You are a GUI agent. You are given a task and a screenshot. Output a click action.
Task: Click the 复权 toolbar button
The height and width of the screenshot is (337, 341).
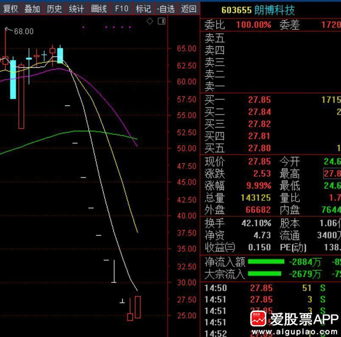(x=10, y=9)
